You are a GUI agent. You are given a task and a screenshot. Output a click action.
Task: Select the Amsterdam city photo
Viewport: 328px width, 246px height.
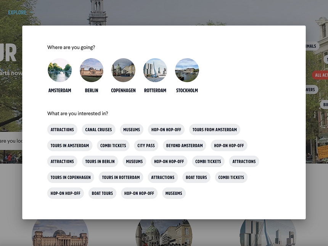tap(59, 70)
